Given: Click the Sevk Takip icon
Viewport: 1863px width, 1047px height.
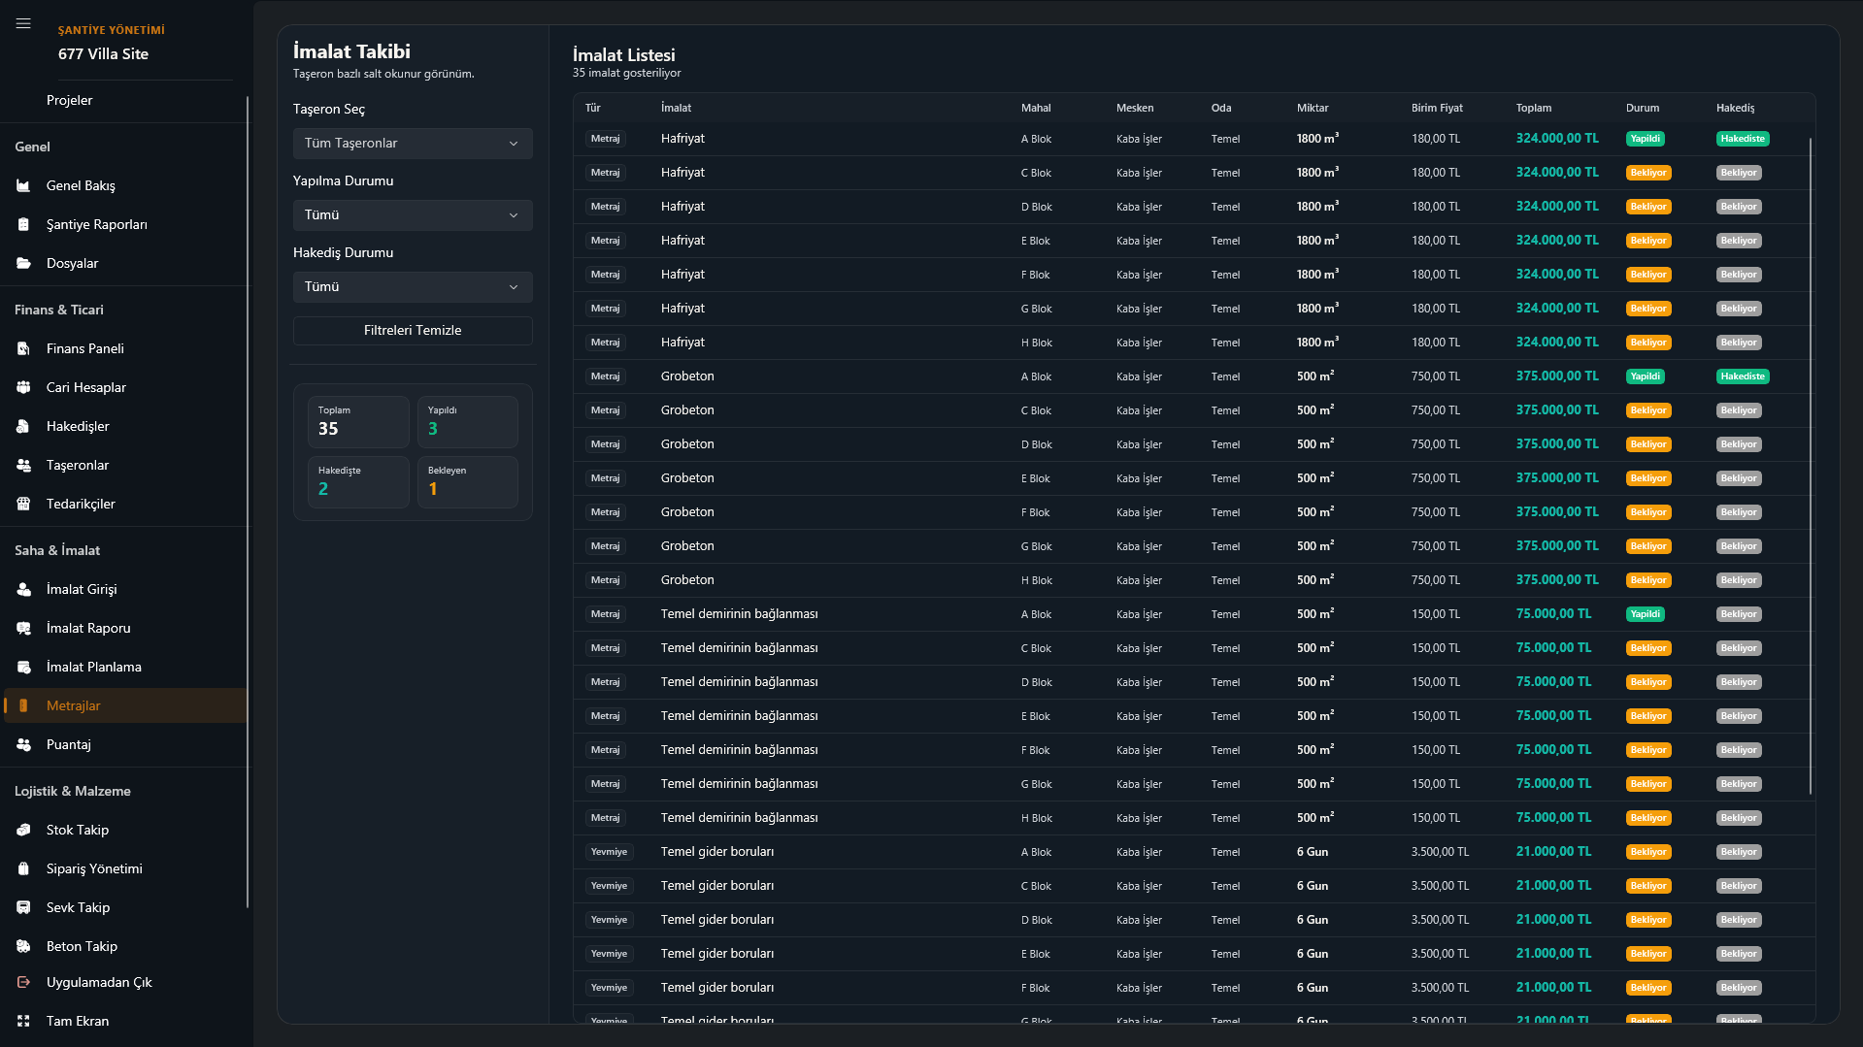Looking at the screenshot, I should (x=23, y=907).
